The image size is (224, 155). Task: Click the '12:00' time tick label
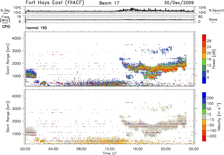[109, 149]
